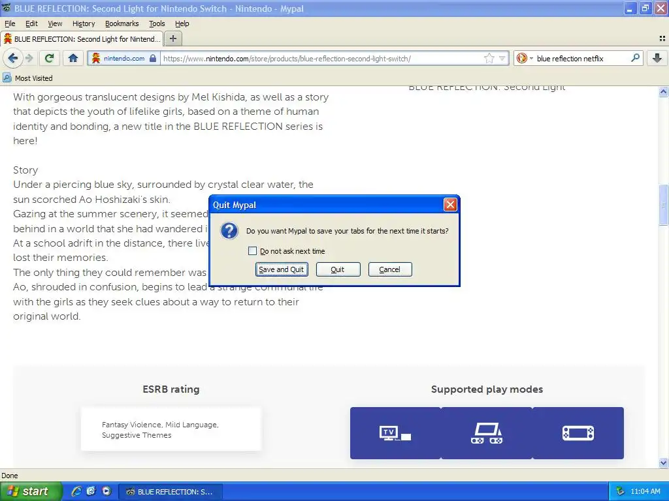Open the Tools menu
The height and width of the screenshot is (501, 669).
[x=157, y=23]
